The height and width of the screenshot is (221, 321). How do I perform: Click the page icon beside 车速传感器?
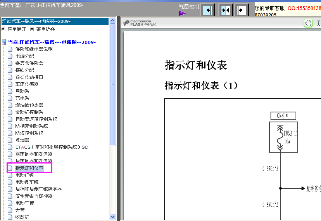click(10, 84)
